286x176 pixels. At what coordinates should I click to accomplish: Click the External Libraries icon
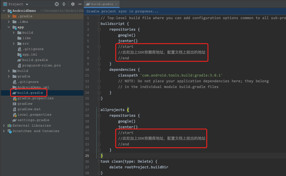(10, 126)
